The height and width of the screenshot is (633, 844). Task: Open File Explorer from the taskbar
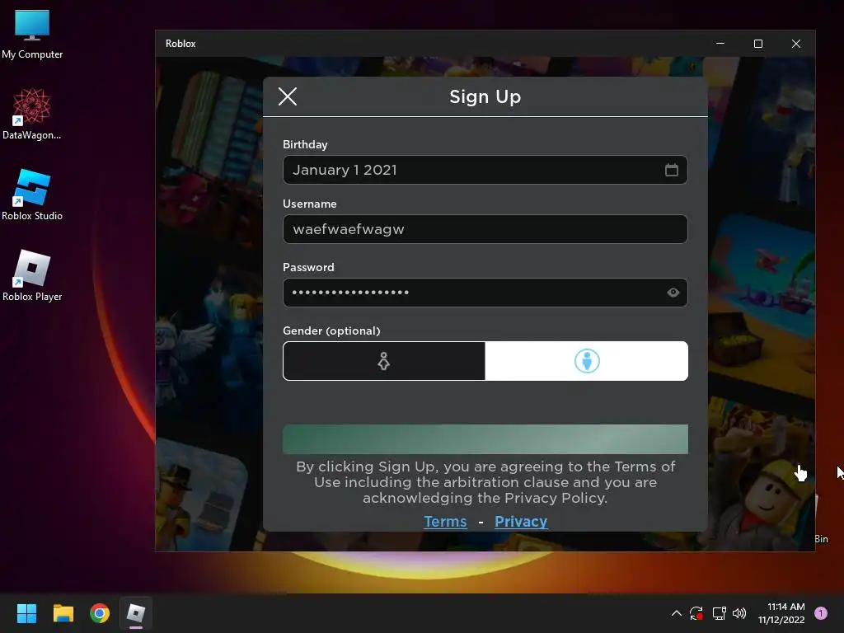point(63,613)
